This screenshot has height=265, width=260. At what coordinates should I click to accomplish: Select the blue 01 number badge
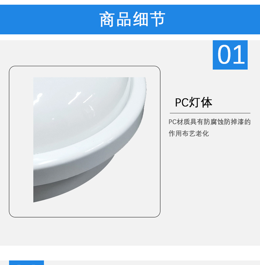point(230,55)
